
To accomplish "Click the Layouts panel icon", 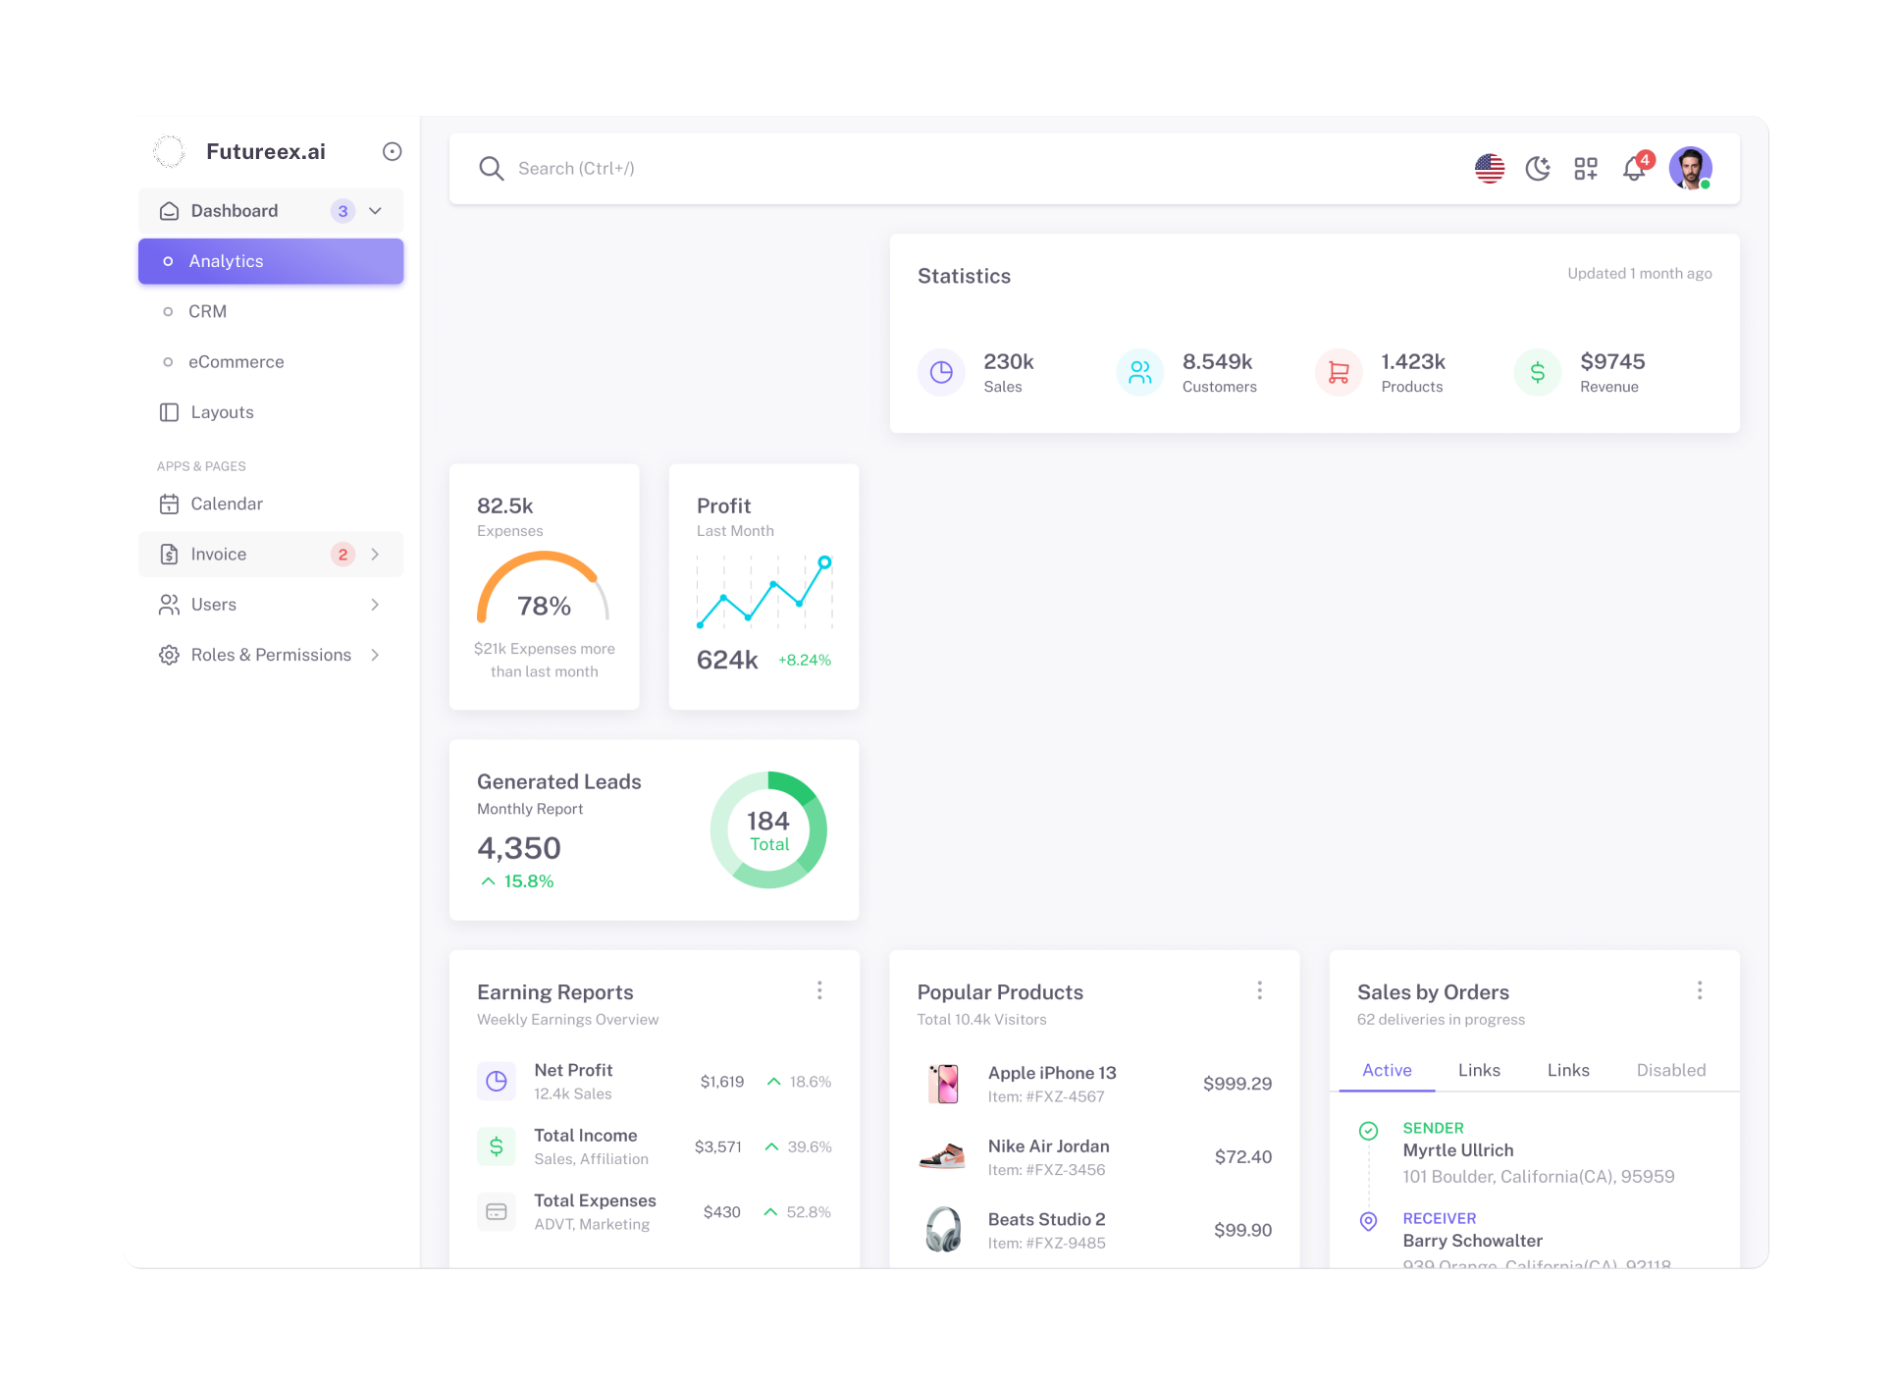I will pyautogui.click(x=169, y=412).
